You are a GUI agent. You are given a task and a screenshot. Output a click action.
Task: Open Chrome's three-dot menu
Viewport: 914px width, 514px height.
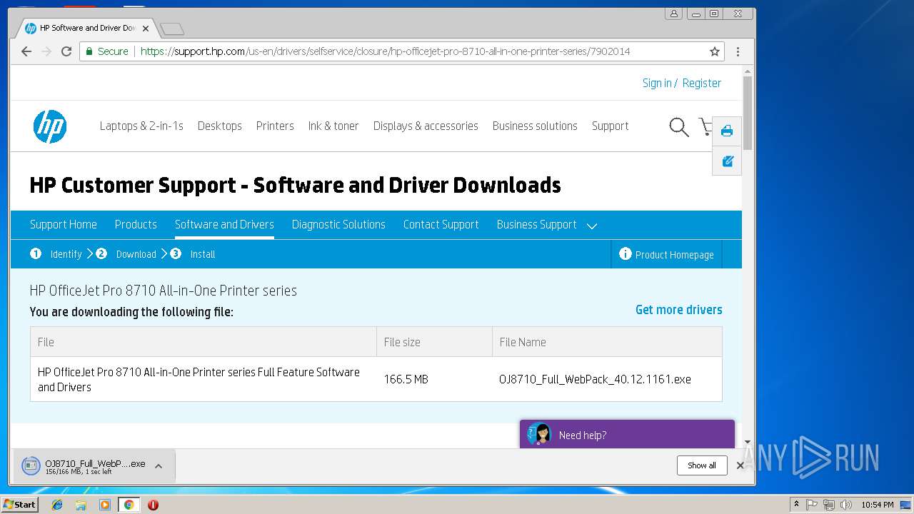pyautogui.click(x=738, y=51)
